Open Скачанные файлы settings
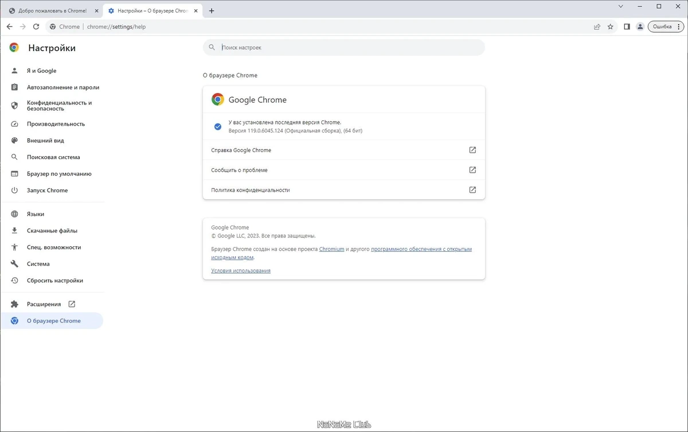 (x=52, y=231)
